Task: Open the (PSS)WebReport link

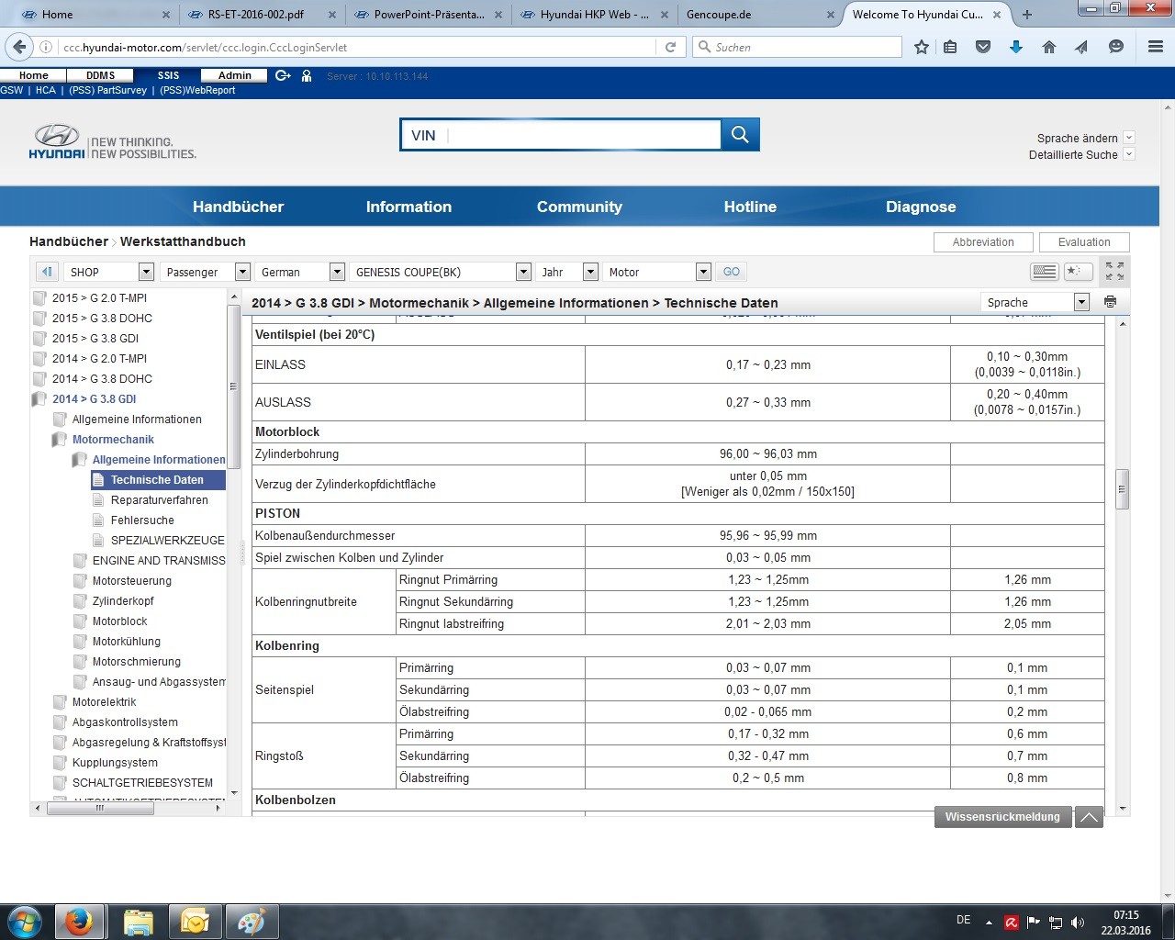Action: tap(197, 90)
